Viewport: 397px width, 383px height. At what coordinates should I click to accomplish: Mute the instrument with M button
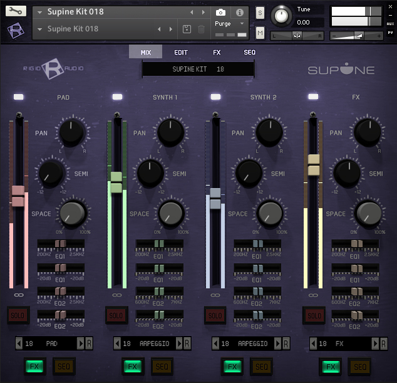[260, 32]
